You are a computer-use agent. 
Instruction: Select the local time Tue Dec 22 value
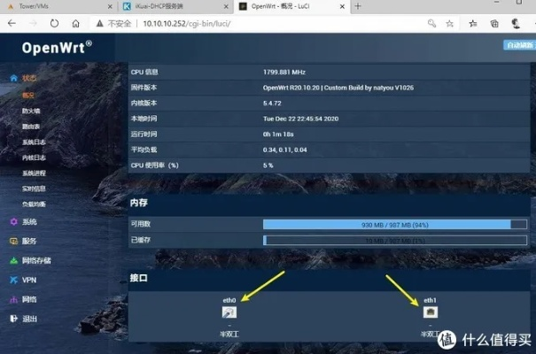pyautogui.click(x=301, y=119)
